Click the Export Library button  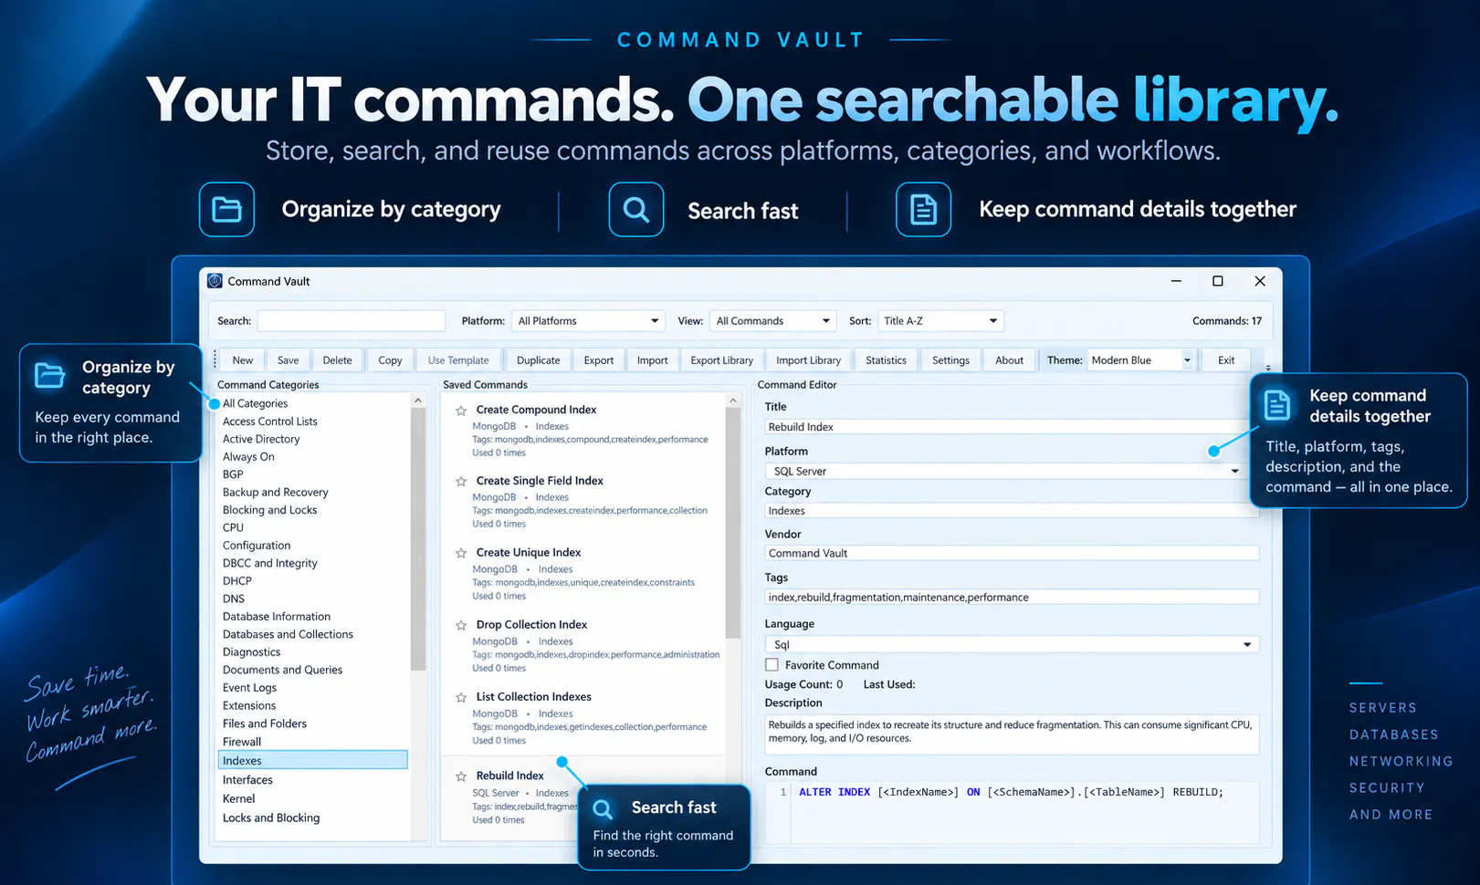pos(722,360)
